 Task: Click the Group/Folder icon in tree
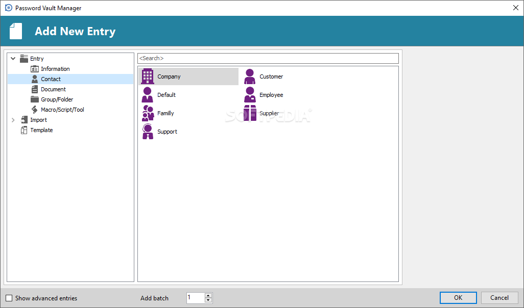tap(35, 99)
